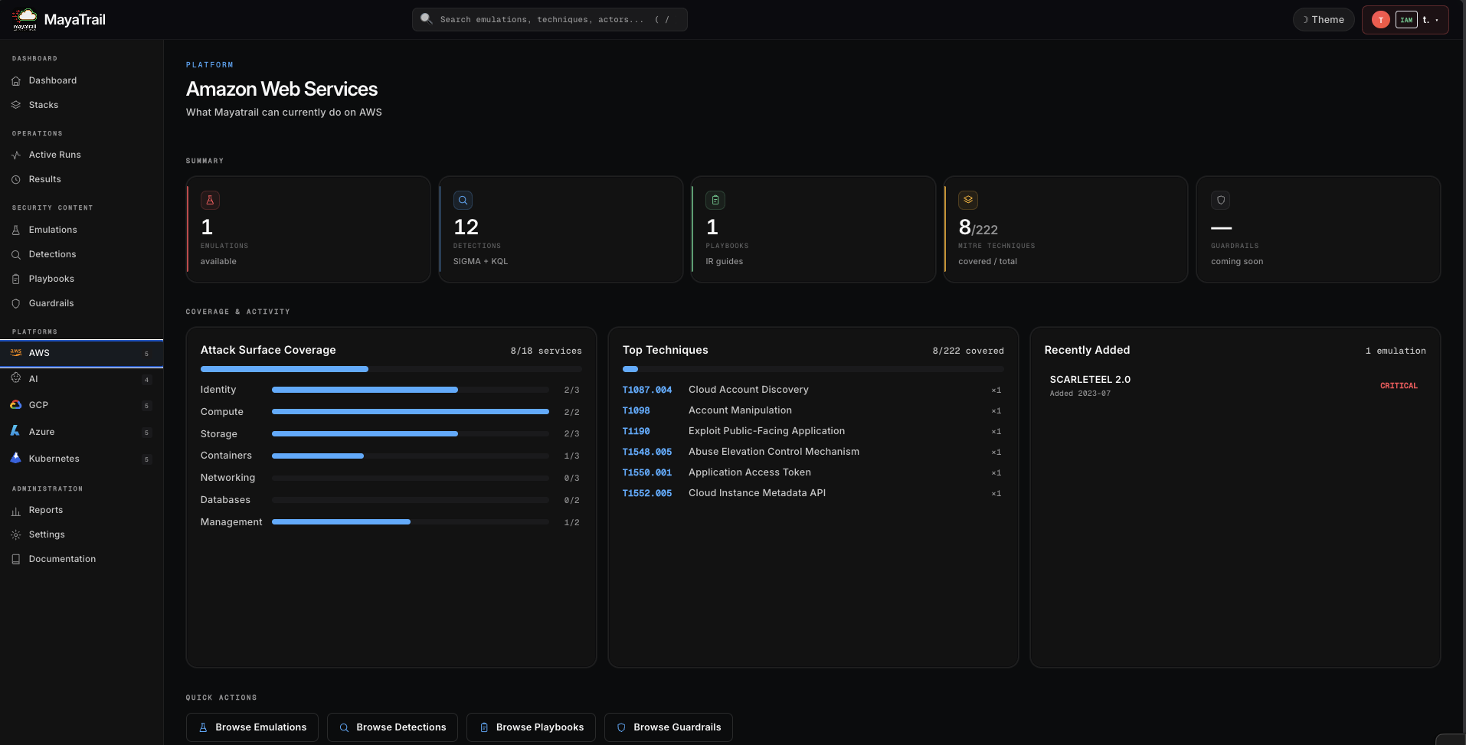Viewport: 1466px width, 745px height.
Task: Click the Dashboard home icon in sidebar
Action: (x=15, y=80)
